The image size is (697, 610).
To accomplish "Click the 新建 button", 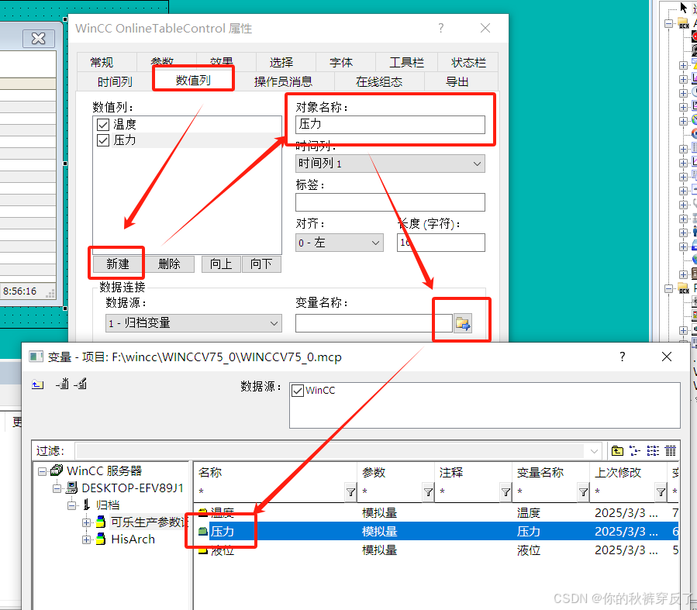I will [118, 264].
